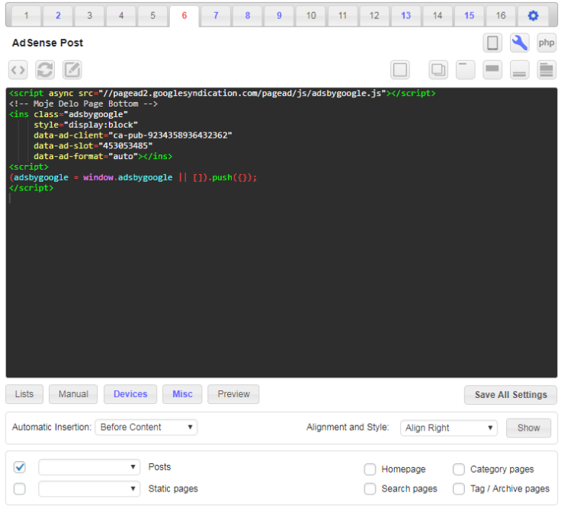Enable the Category pages checkbox
The image size is (561, 506).
click(x=459, y=469)
